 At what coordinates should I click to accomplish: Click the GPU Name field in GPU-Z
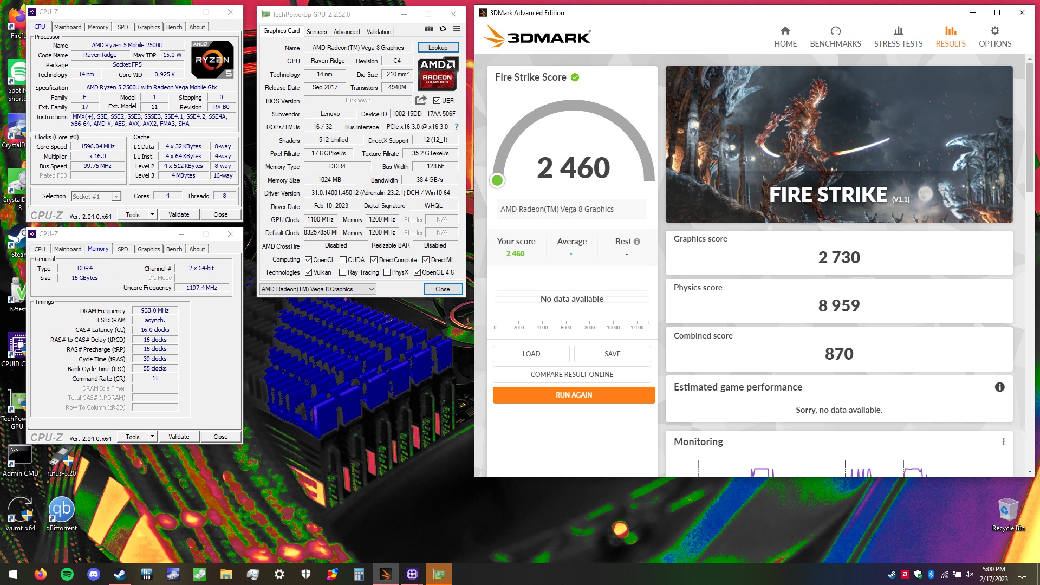pos(358,48)
